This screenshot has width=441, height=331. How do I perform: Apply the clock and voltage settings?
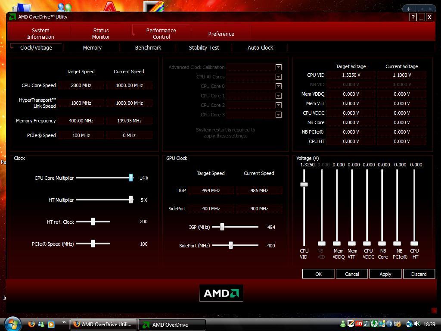coord(385,274)
